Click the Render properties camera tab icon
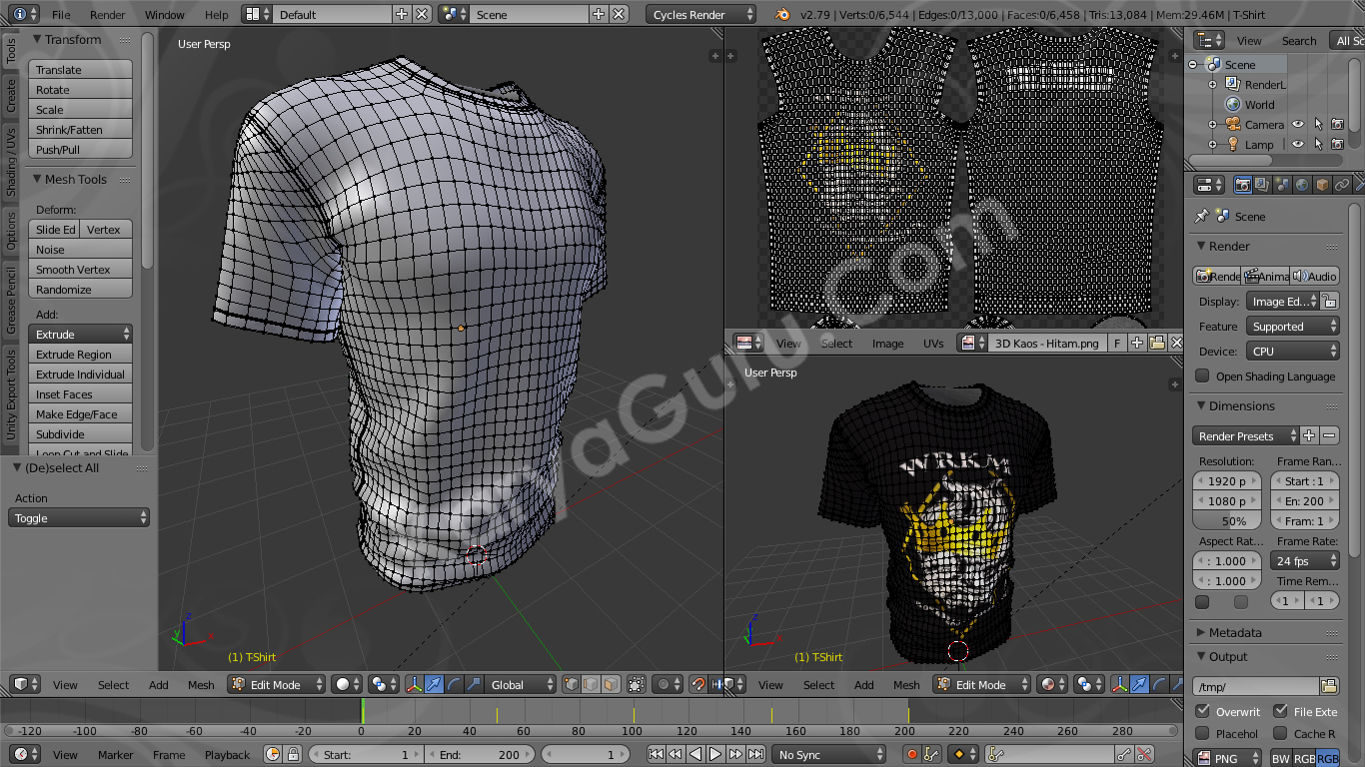Image resolution: width=1365 pixels, height=767 pixels. coord(1242,185)
